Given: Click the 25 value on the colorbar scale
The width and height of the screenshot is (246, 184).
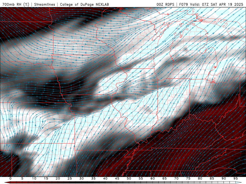Looking at the screenshot, I should pyautogui.click(x=70, y=178).
